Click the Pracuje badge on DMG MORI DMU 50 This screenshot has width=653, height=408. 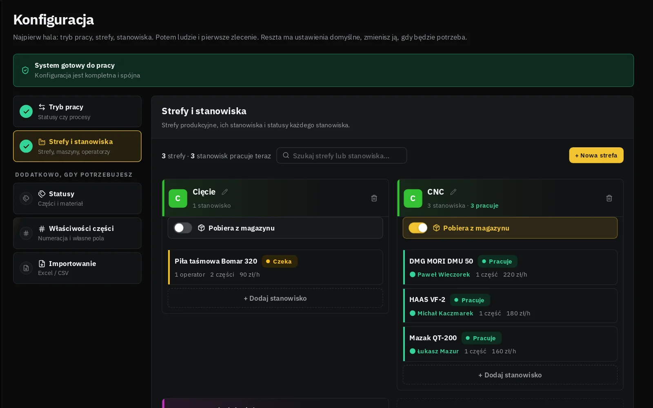[498, 261]
